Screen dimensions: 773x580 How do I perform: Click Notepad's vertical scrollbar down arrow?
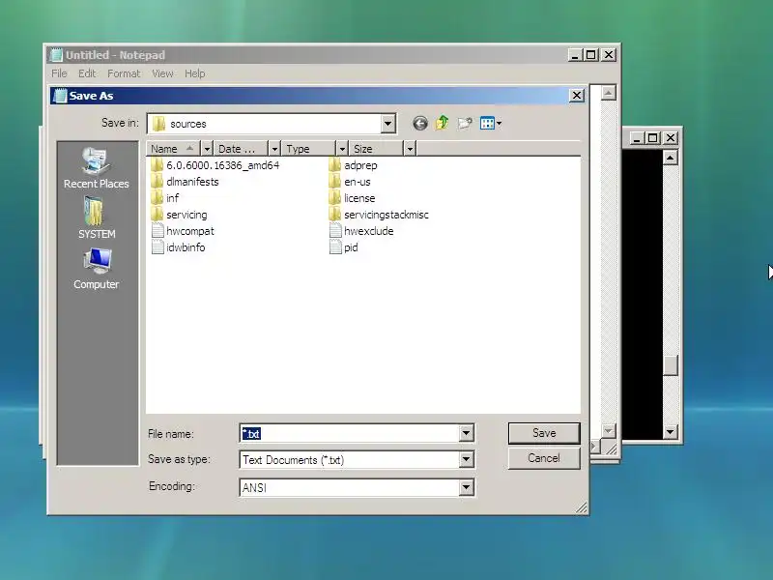coord(609,431)
